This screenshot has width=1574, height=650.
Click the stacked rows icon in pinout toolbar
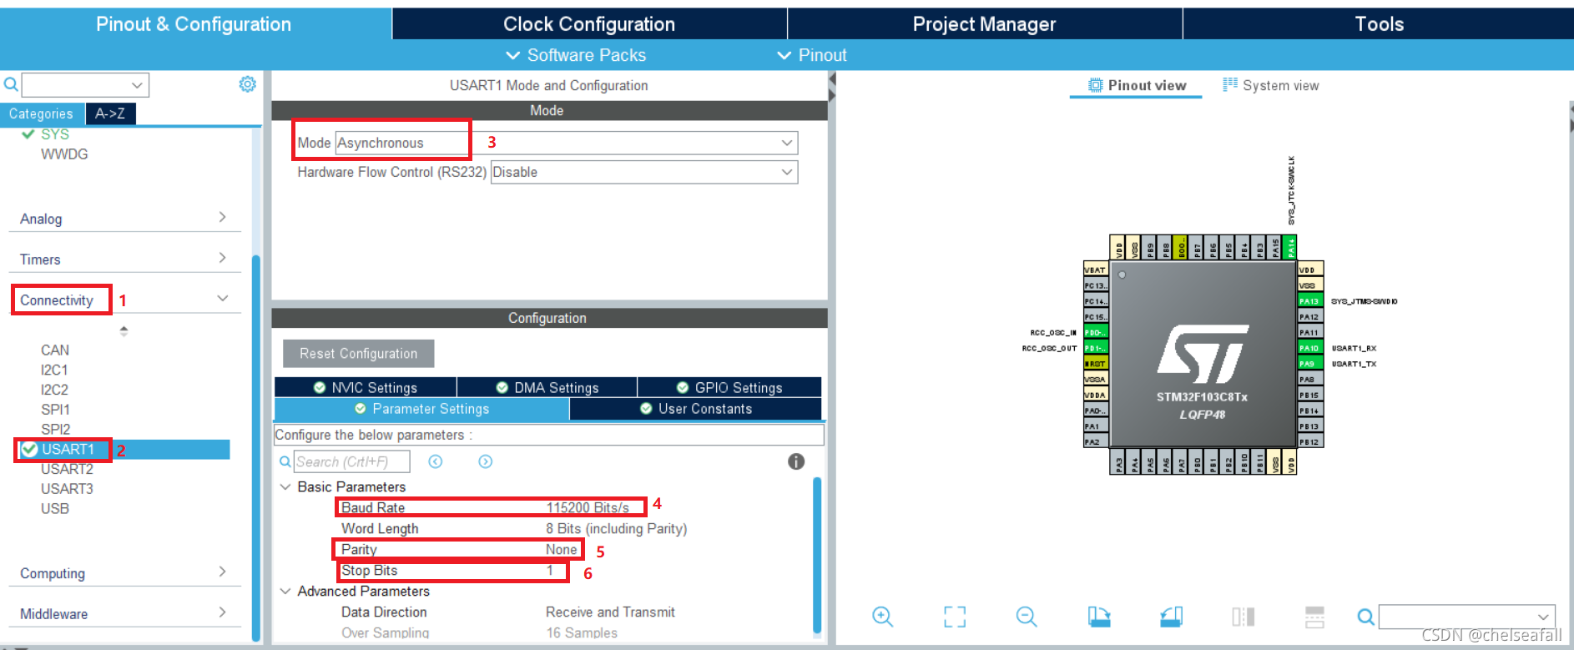click(x=1314, y=617)
